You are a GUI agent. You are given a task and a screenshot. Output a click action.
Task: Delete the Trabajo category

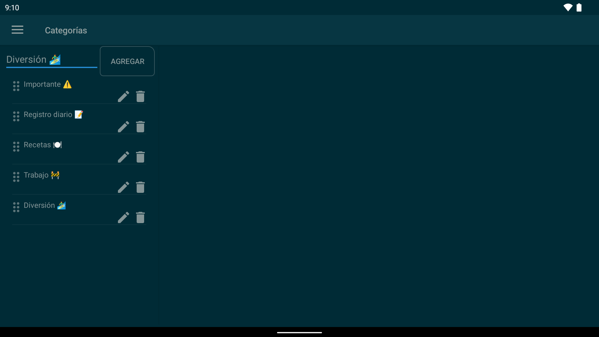pos(140,187)
